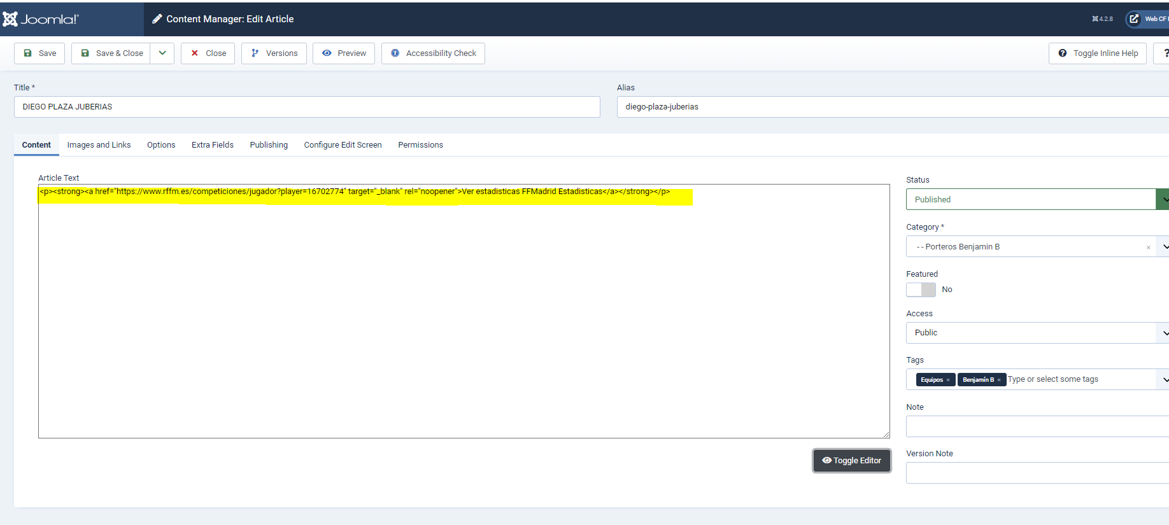Toggle Inline Help
Viewport: 1169px width, 525px height.
[1098, 53]
